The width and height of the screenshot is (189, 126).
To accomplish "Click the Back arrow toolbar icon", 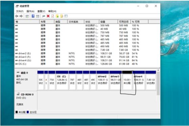I will click(17, 16).
